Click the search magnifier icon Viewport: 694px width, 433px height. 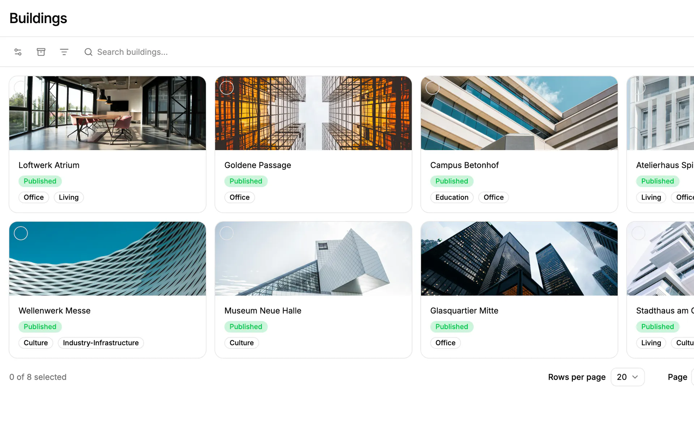(89, 52)
